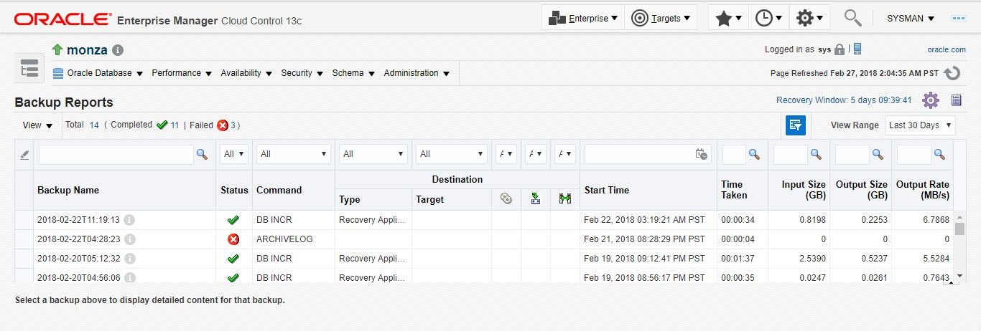Open the Enterprise menu
Image resolution: width=981 pixels, height=331 pixels.
click(x=582, y=19)
